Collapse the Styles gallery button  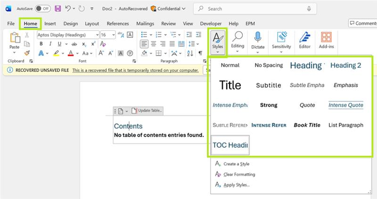(x=217, y=42)
